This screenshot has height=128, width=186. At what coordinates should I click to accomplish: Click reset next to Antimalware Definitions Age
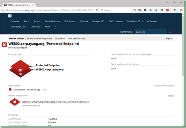click(x=45, y=90)
